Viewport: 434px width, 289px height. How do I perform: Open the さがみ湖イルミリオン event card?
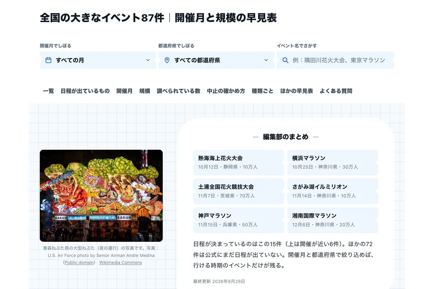tap(333, 191)
